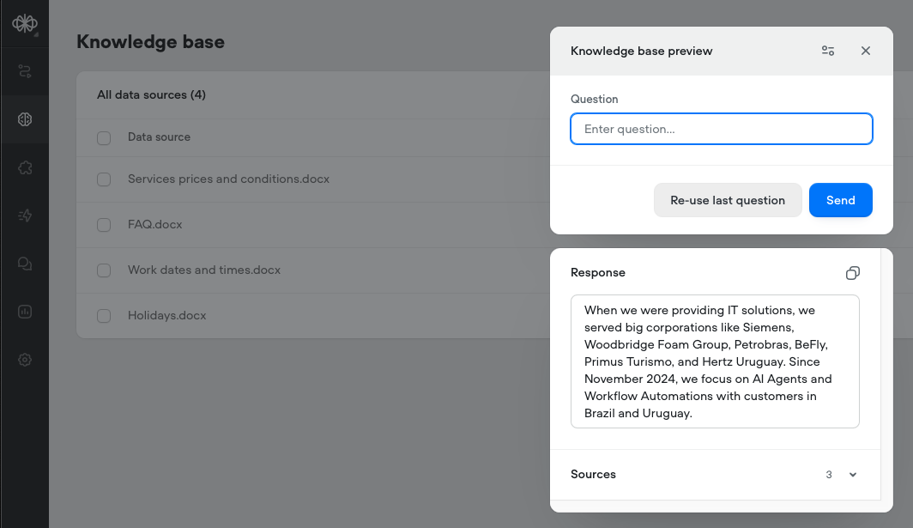Select all data sources header checkbox

coord(104,137)
